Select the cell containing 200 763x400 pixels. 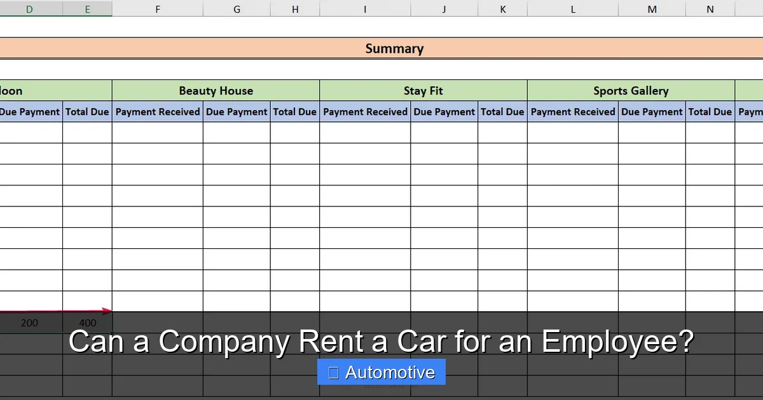(29, 323)
